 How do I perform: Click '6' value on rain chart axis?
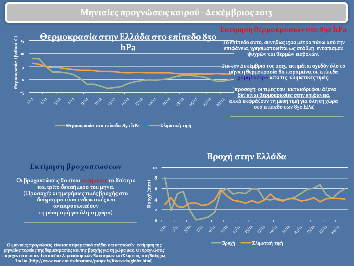click(x=155, y=189)
